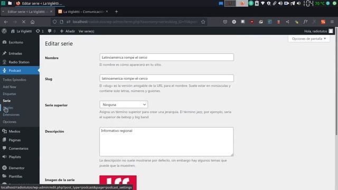The width and height of the screenshot is (338, 190).
Task: Open the Firefox hamburger menu
Action: (x=332, y=22)
